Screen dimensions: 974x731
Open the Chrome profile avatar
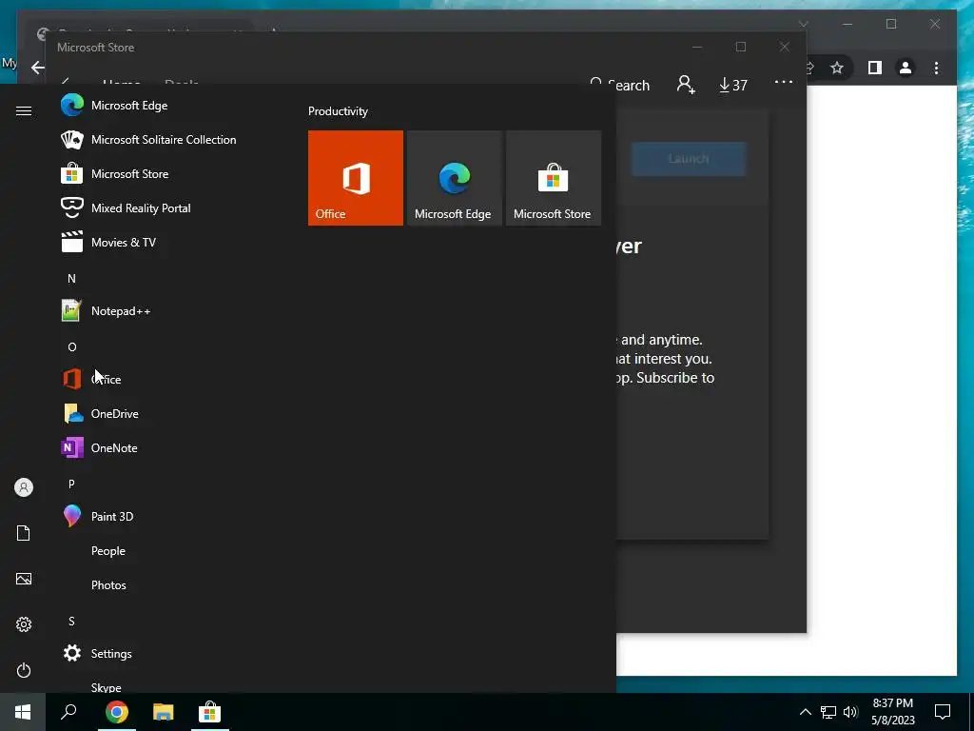click(906, 68)
